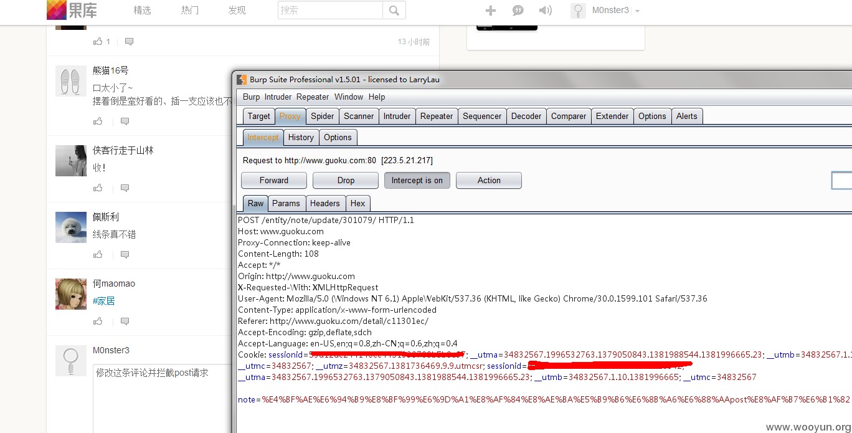Click 何maomao's avatar picture
Viewport: 852px width, 433px height.
(x=71, y=294)
